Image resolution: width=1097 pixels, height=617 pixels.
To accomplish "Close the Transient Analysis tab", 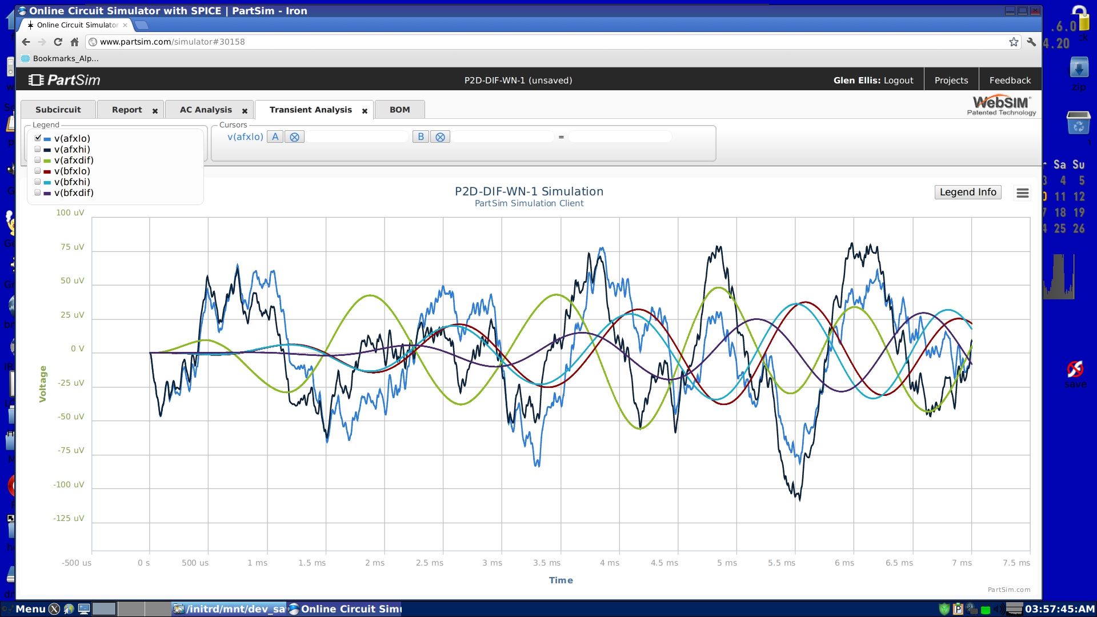I will [x=365, y=111].
